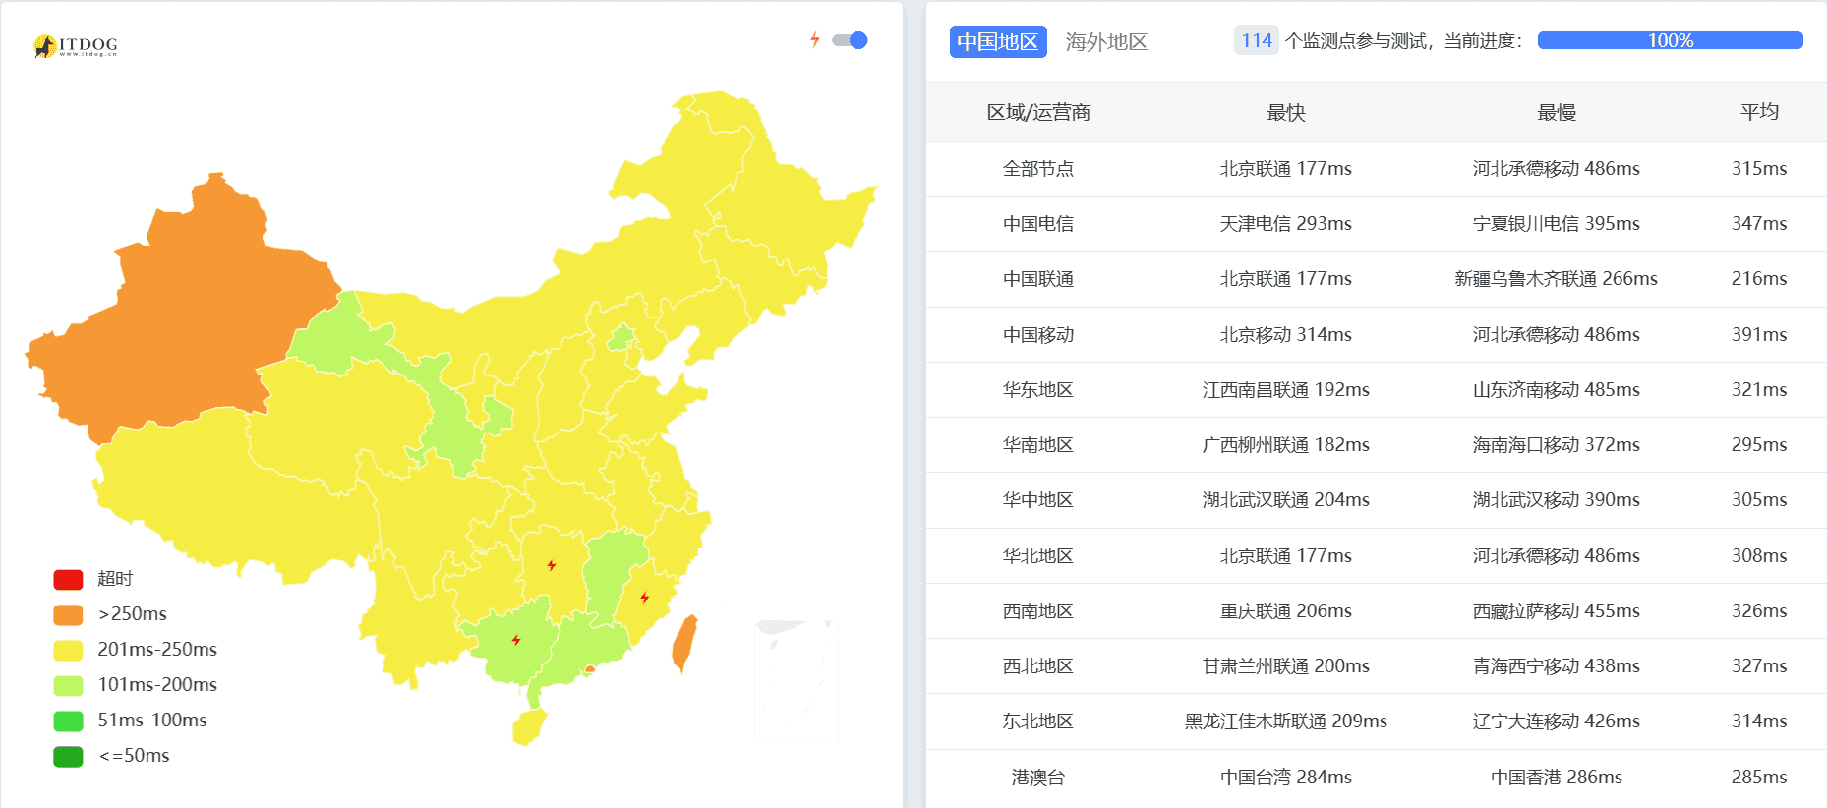
Task: Click 宁夏银川电信 395ms cell
Action: click(1557, 224)
